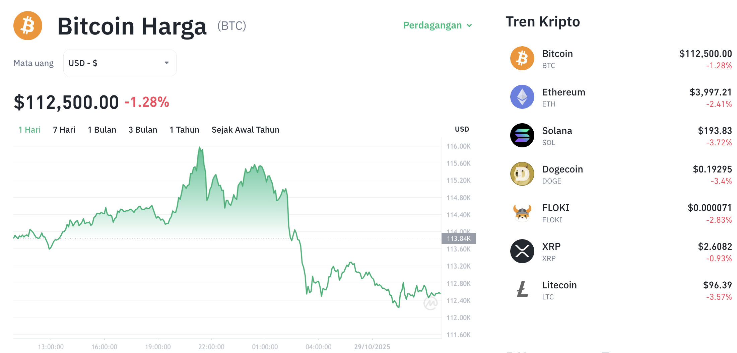Click the Ethereum diamond icon
The height and width of the screenshot is (353, 737).
pyautogui.click(x=522, y=97)
